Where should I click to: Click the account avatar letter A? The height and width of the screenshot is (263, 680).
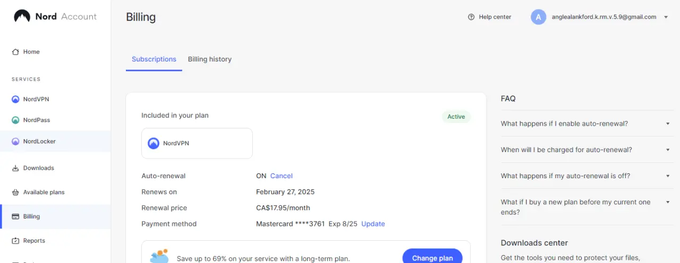coord(538,17)
